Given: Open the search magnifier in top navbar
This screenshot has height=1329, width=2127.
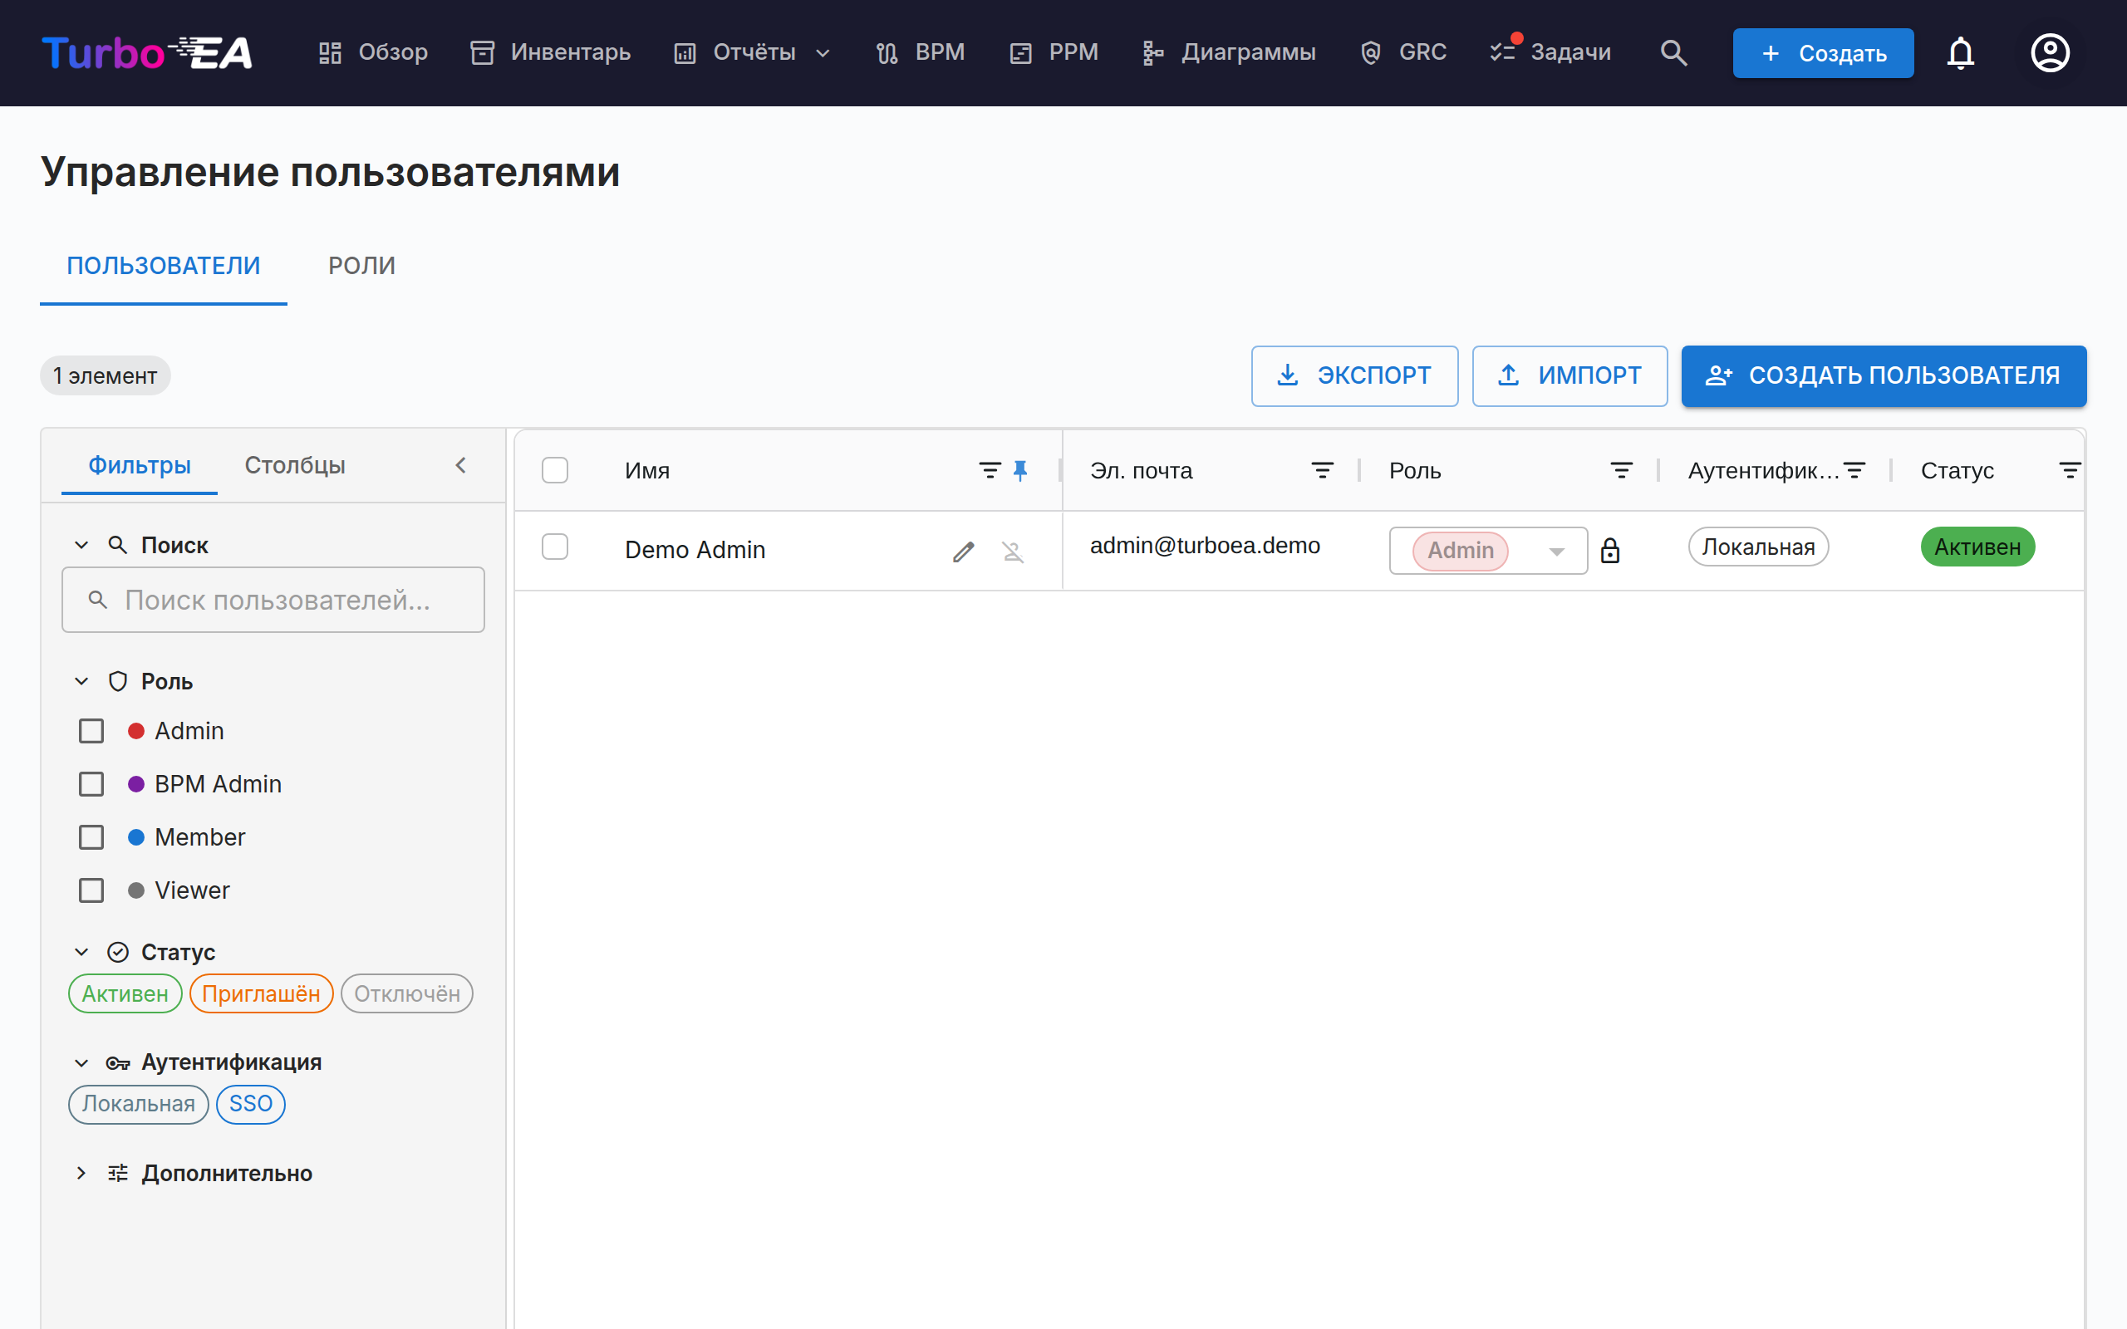Looking at the screenshot, I should [1673, 52].
